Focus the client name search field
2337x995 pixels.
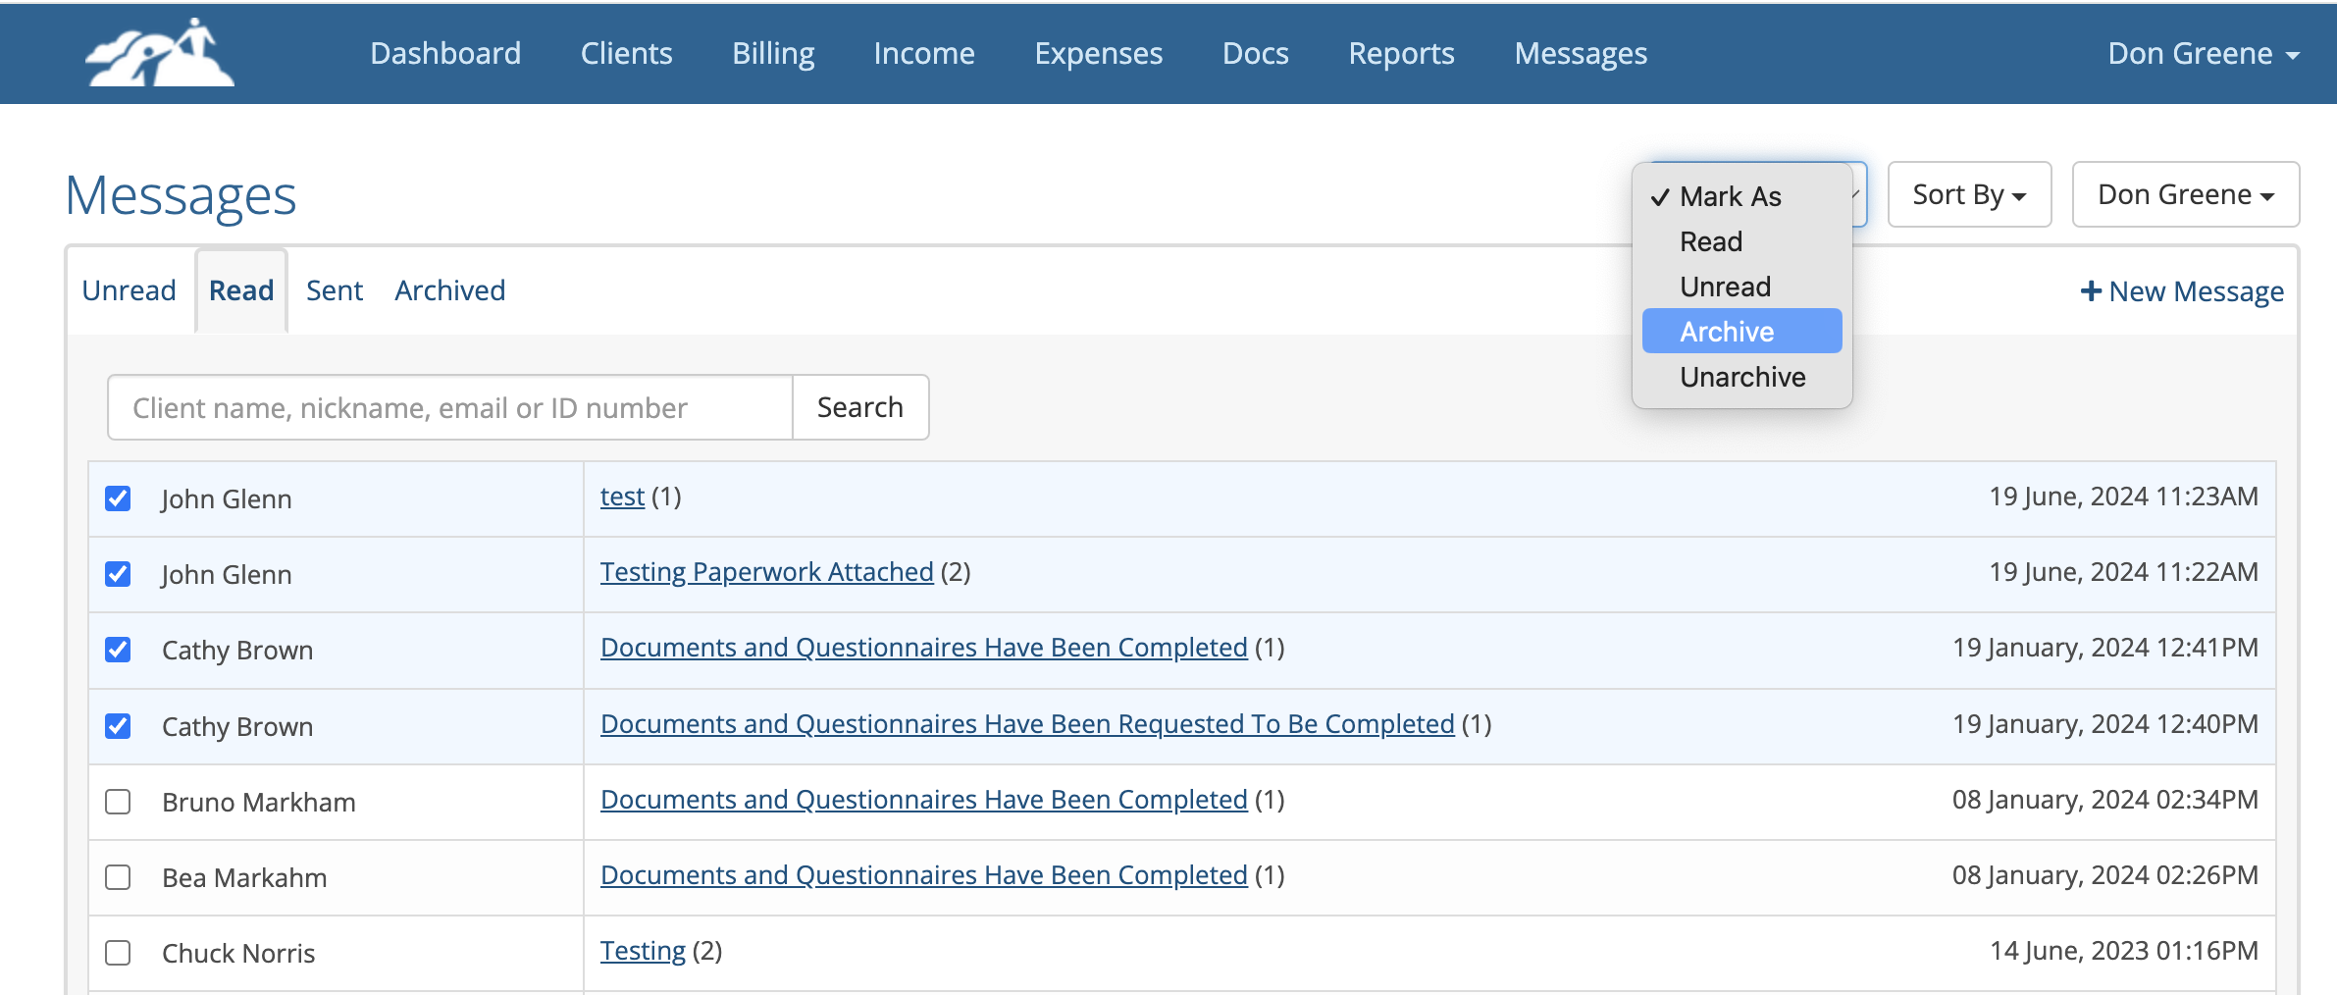[x=450, y=407]
